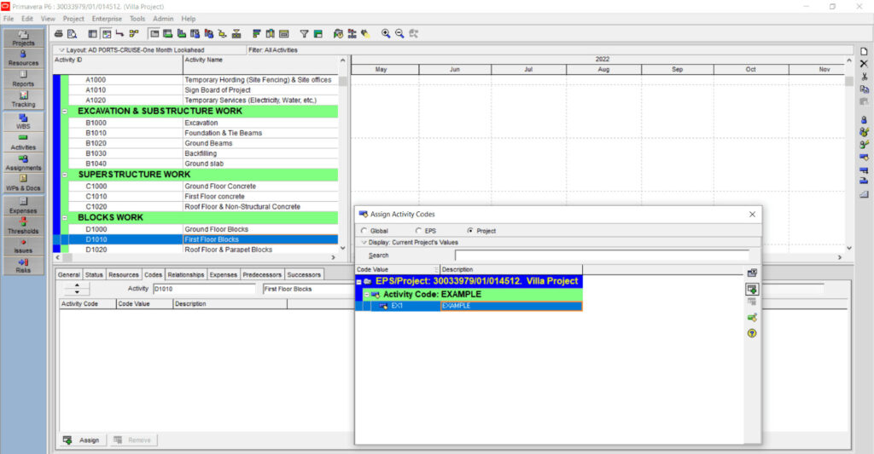Viewport: 874px width, 454px height.
Task: Switch to the Resources details tab
Action: pos(124,275)
